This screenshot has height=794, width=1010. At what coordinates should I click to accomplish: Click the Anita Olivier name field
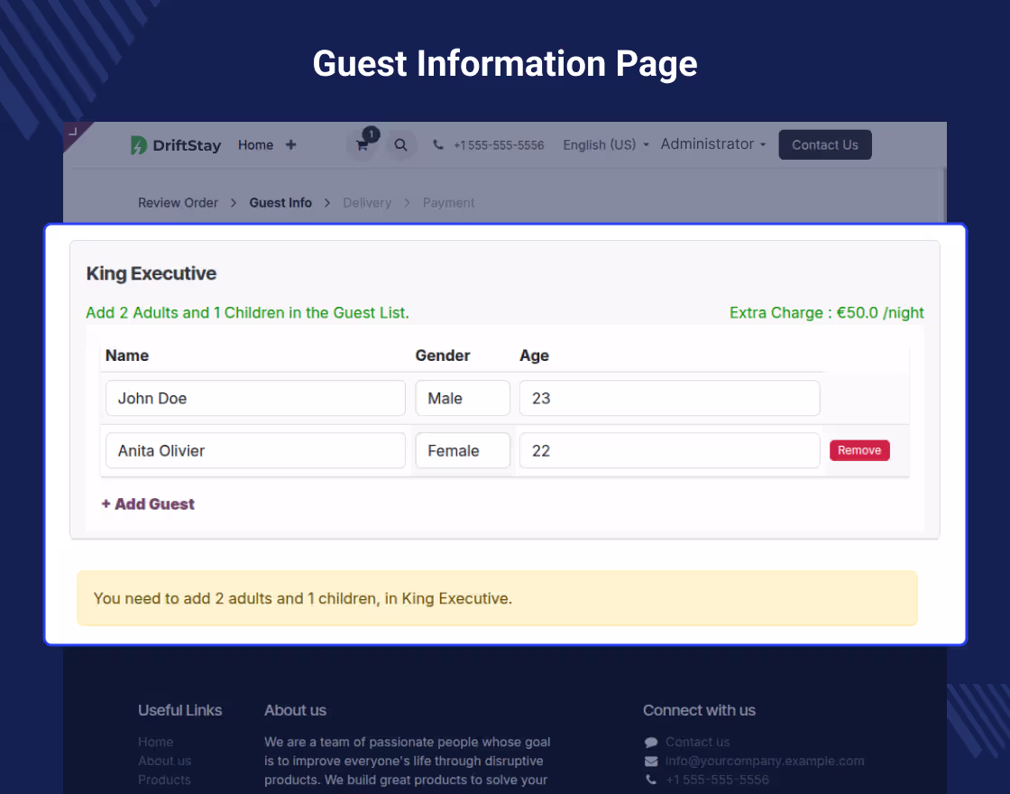pyautogui.click(x=256, y=450)
